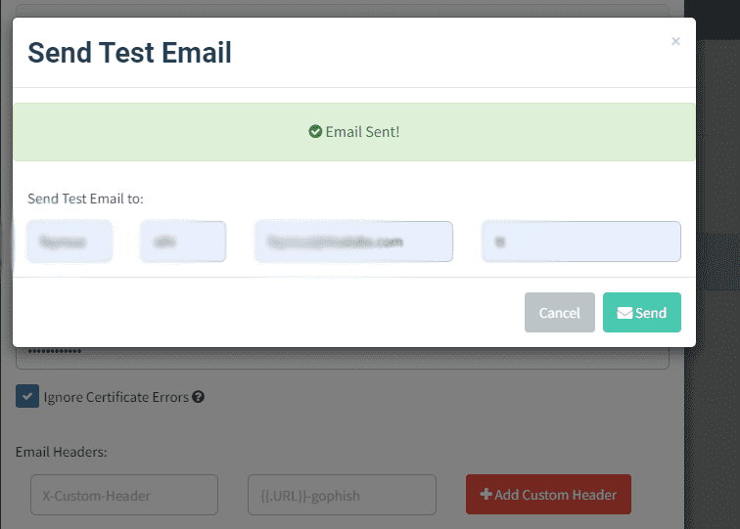Click the Email Sent! success banner
The height and width of the screenshot is (529, 740).
tap(354, 132)
